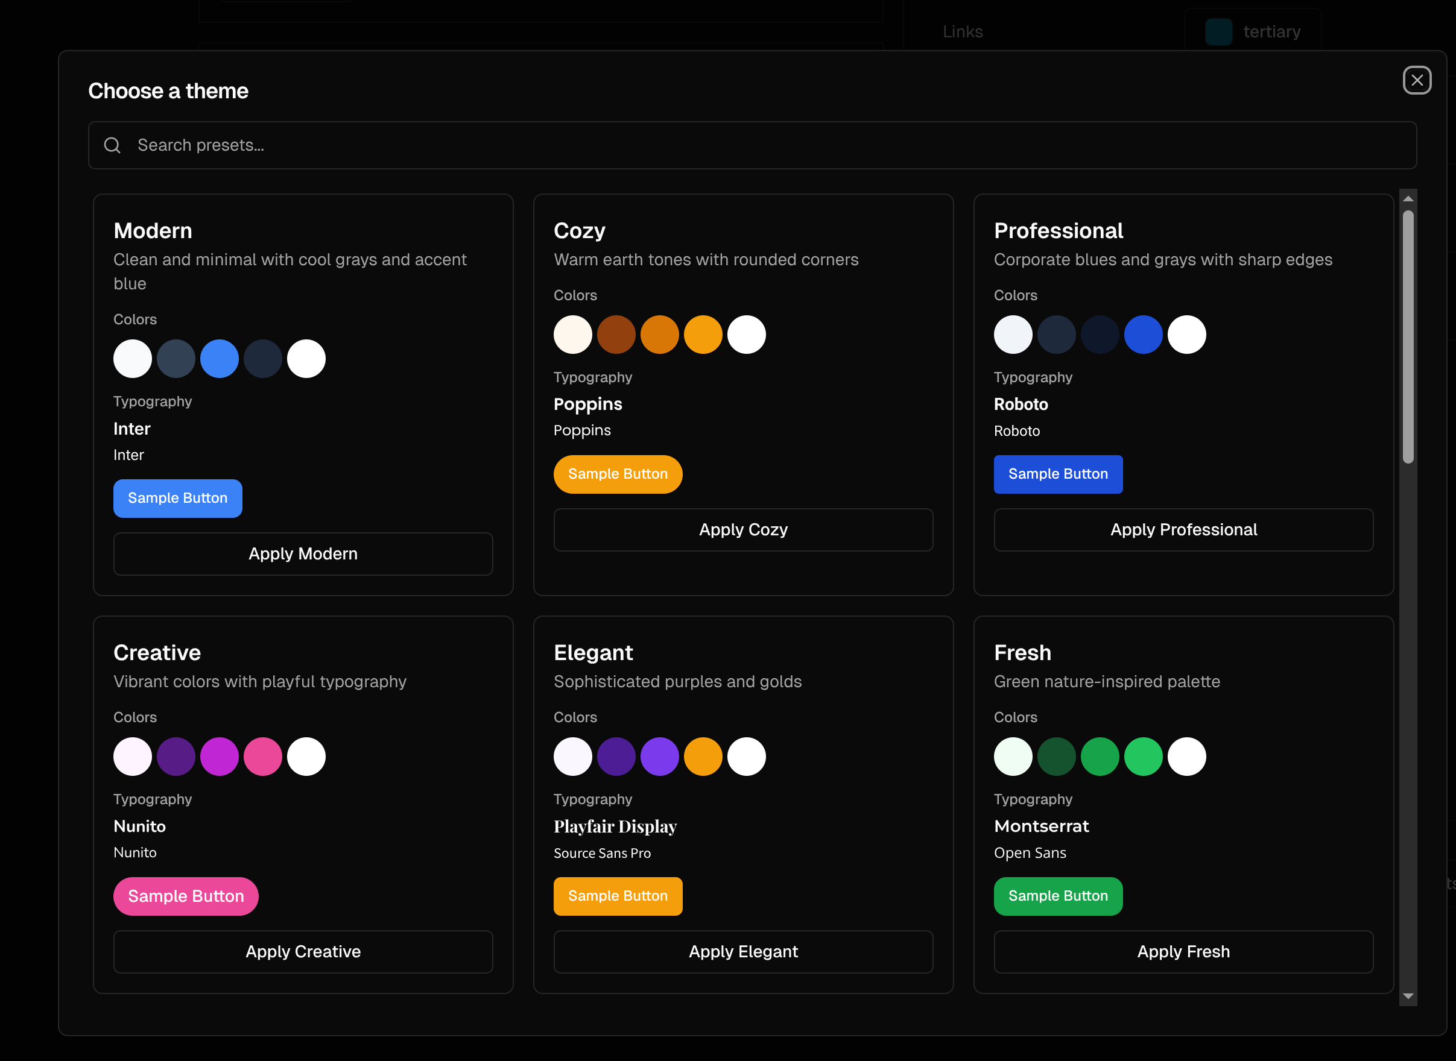Viewport: 1456px width, 1061px height.
Task: Click Cozy's orange Sample Button
Action: point(618,474)
